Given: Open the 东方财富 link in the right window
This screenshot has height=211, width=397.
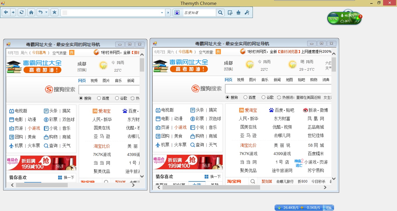Looking at the screenshot, I should tap(282, 119).
